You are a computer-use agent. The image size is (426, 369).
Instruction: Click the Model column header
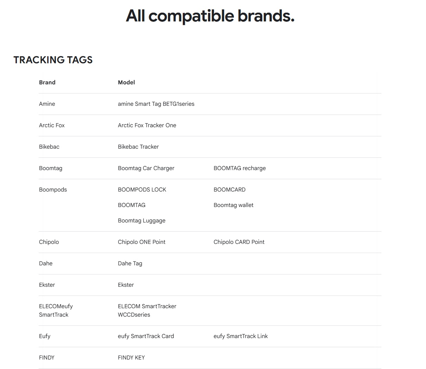tap(127, 82)
